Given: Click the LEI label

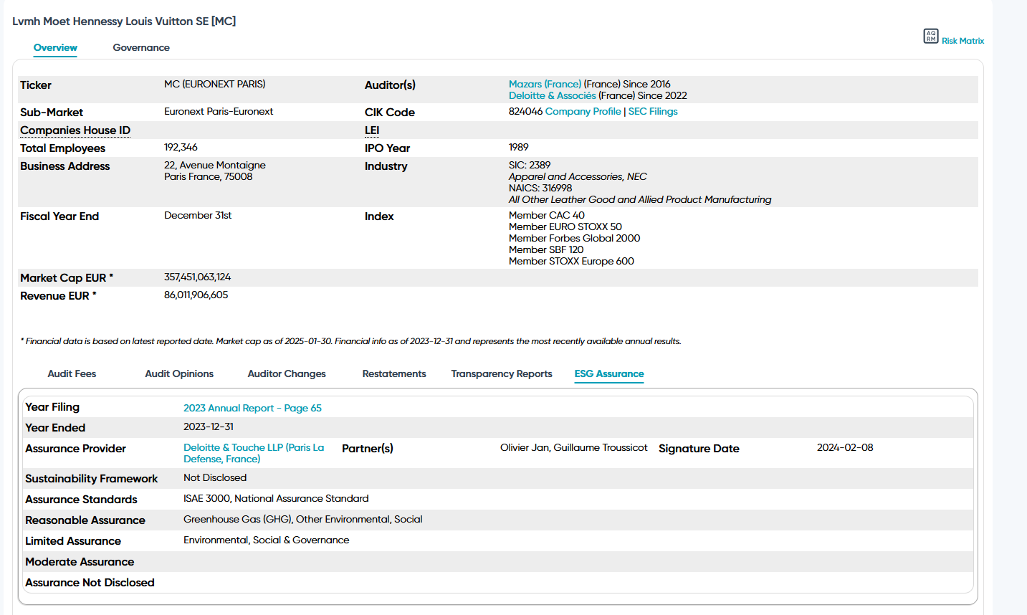Looking at the screenshot, I should coord(372,130).
